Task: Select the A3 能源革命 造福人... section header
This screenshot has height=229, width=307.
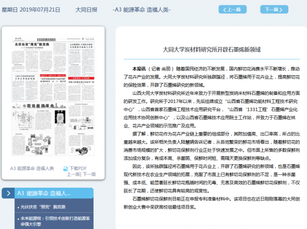Action: click(54, 193)
